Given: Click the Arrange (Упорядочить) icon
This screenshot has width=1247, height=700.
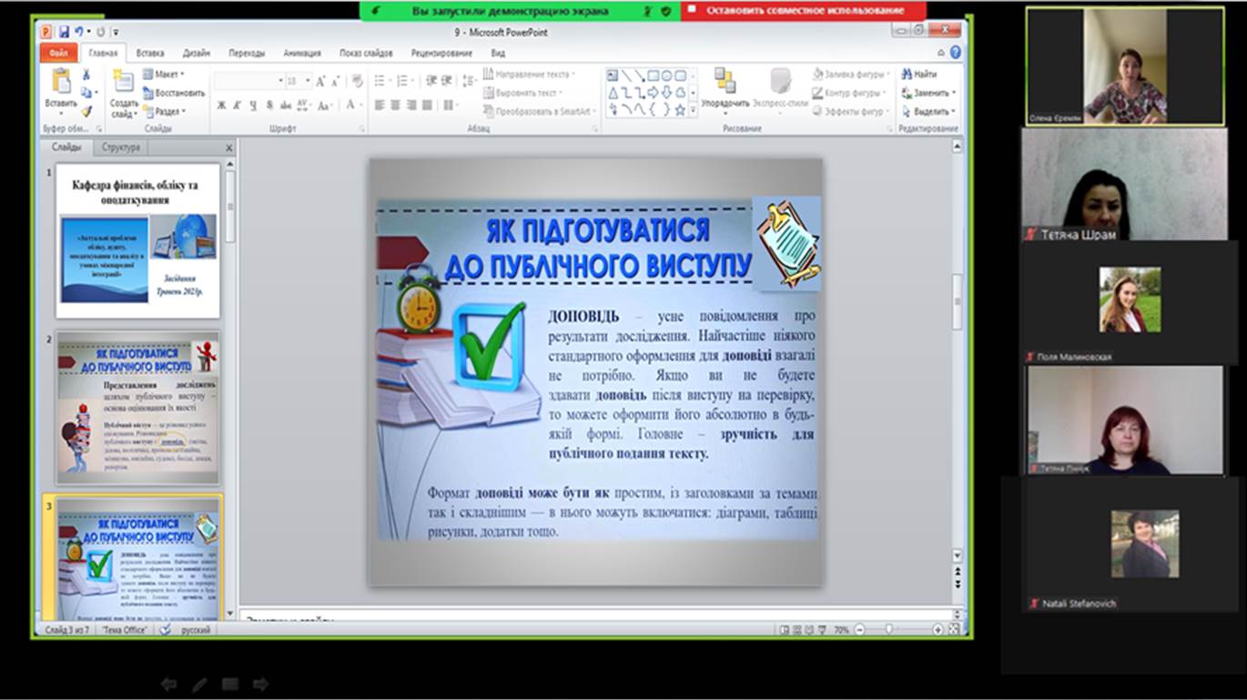Looking at the screenshot, I should click(725, 81).
